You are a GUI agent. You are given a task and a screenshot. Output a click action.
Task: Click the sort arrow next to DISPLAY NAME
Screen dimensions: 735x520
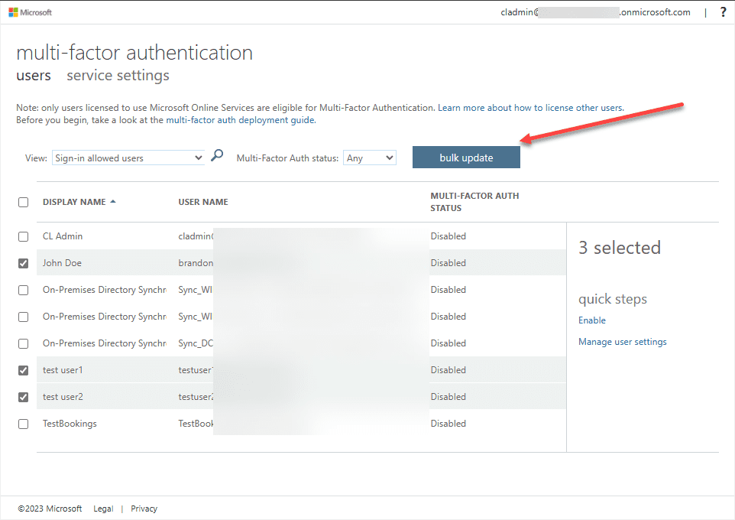click(113, 202)
